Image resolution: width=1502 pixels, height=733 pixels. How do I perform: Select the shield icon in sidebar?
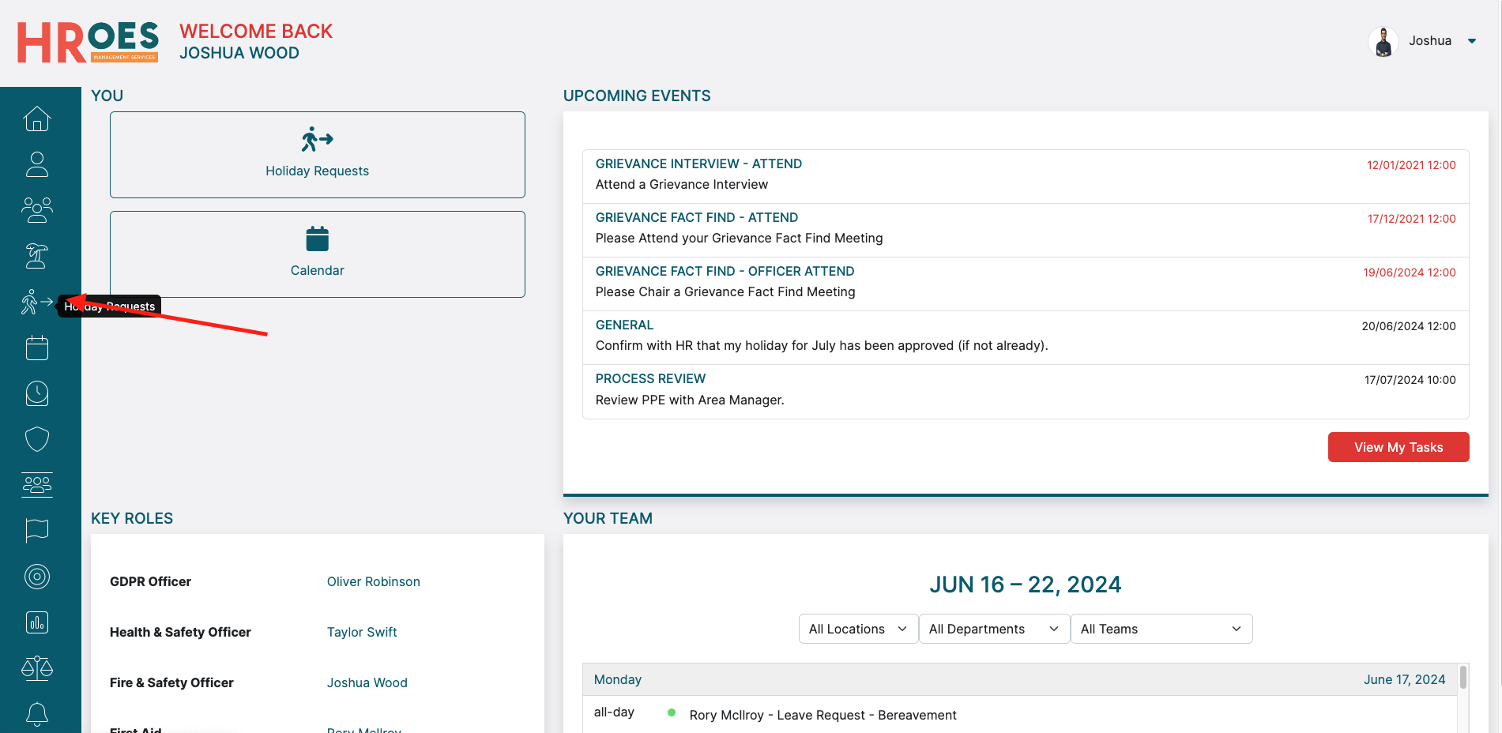[37, 439]
